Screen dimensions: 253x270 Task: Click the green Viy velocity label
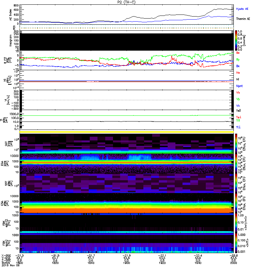tap(238, 99)
